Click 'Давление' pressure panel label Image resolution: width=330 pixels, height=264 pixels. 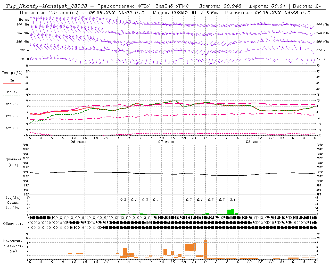tap(13, 159)
